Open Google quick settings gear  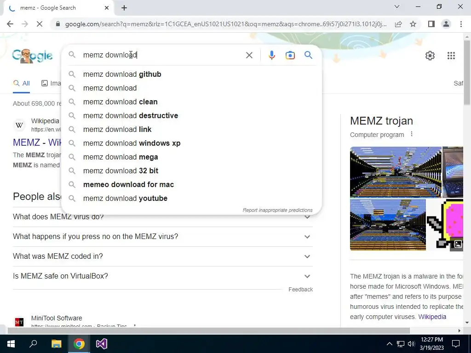pos(430,56)
